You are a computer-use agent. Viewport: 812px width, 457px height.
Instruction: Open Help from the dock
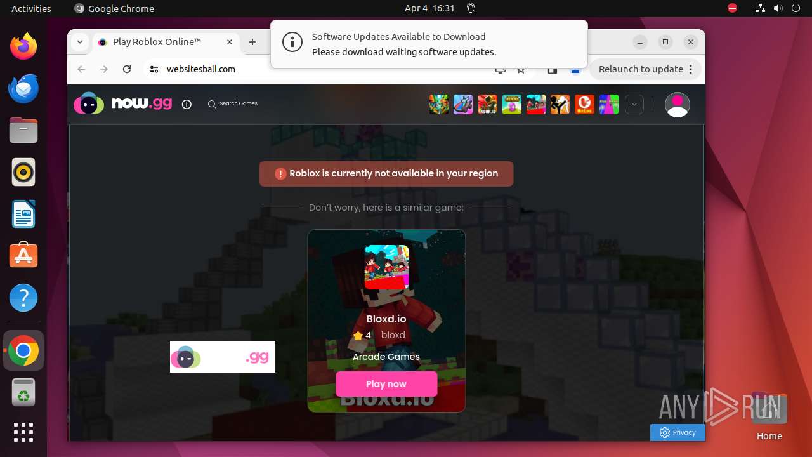pyautogui.click(x=23, y=298)
